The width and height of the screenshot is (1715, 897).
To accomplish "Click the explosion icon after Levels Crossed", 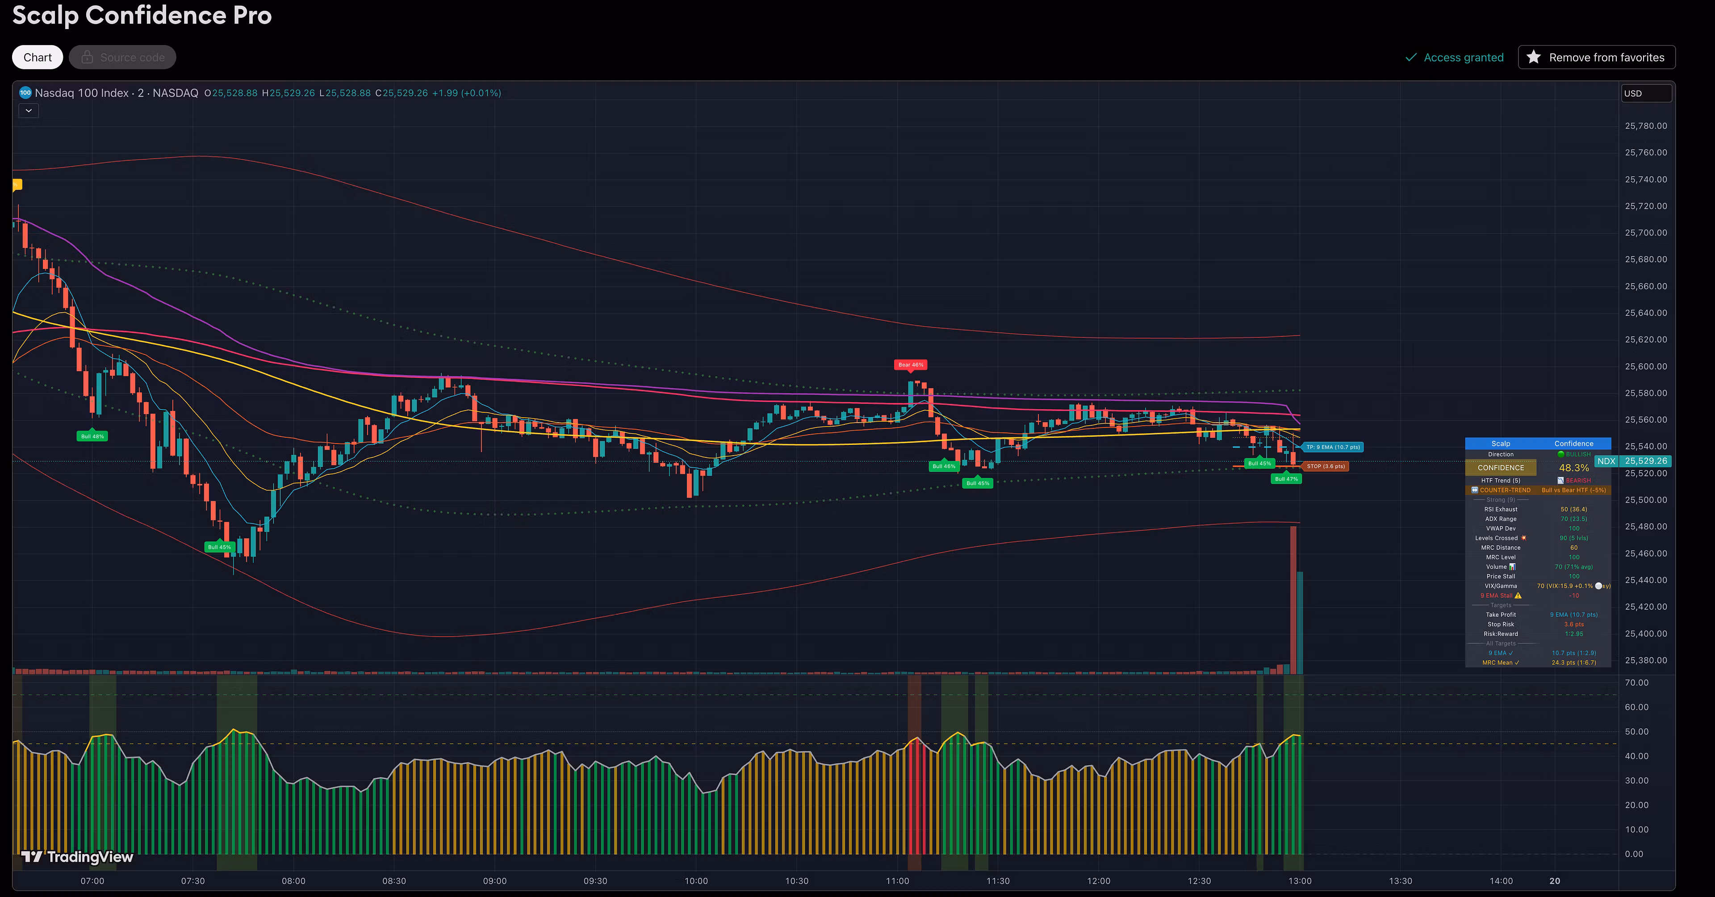I will tap(1523, 538).
